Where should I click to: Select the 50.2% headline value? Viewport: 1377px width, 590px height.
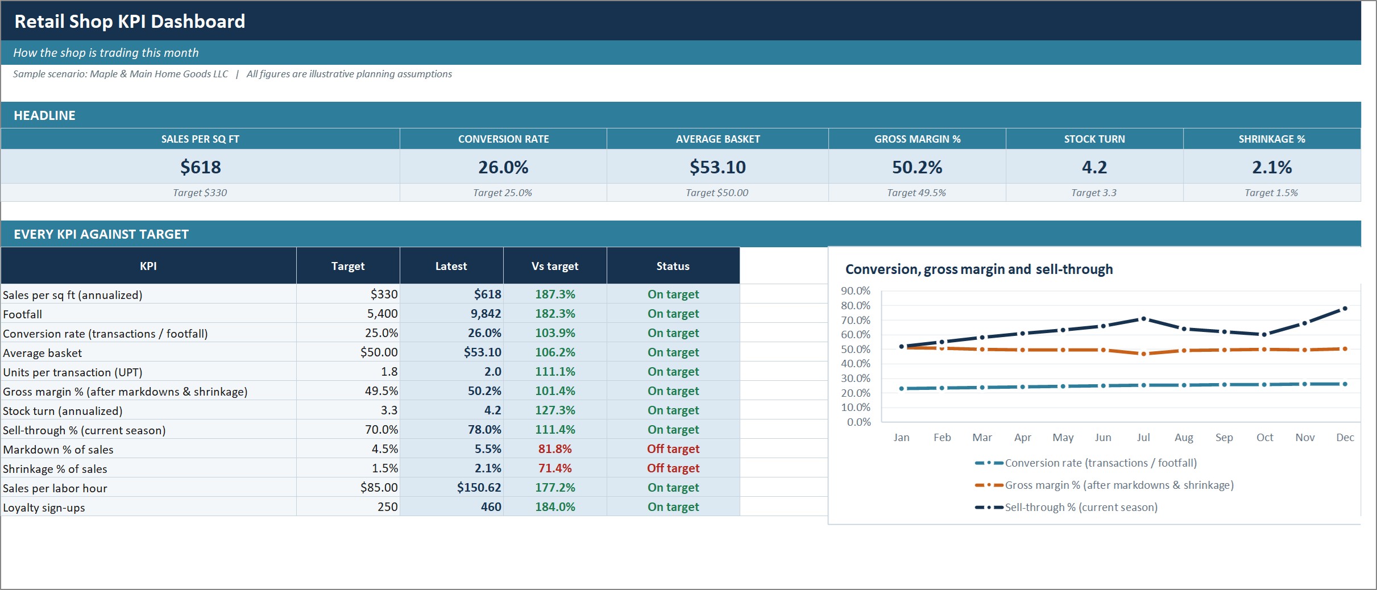[917, 167]
